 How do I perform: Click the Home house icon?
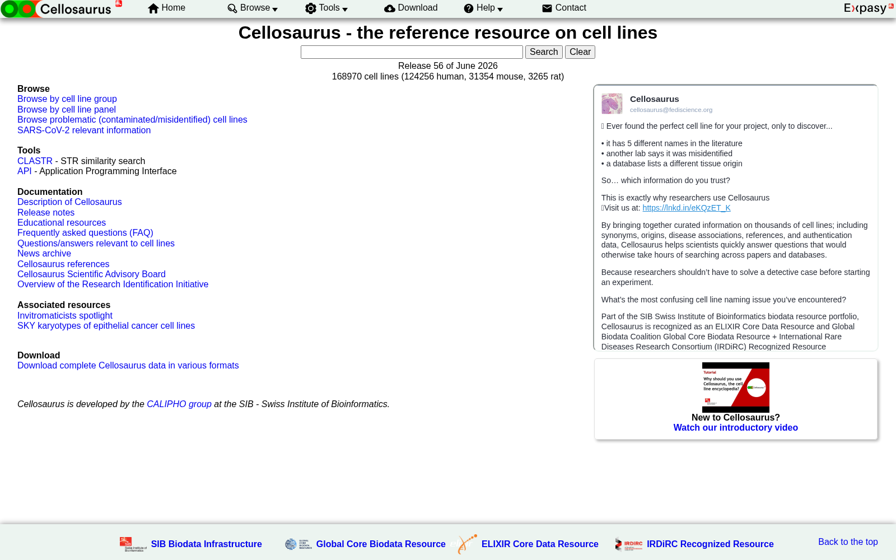click(x=153, y=8)
